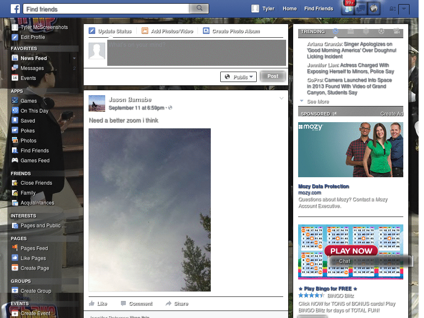Select the Sports trending category icon

click(x=381, y=31)
